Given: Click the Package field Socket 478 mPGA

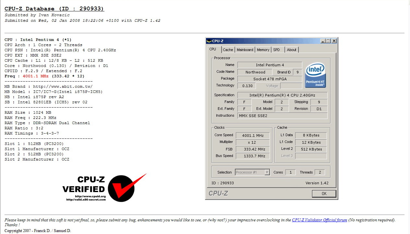Looking at the screenshot, I should coord(270,79).
